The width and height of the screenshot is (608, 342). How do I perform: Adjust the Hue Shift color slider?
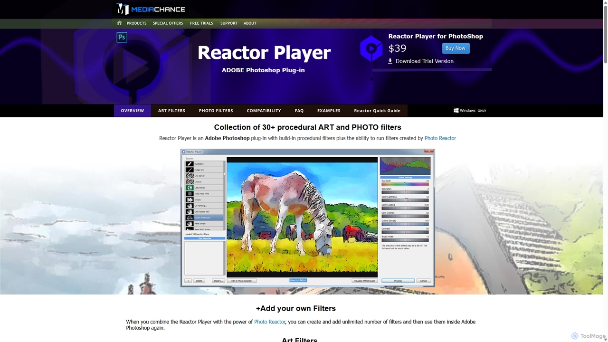pos(405,184)
